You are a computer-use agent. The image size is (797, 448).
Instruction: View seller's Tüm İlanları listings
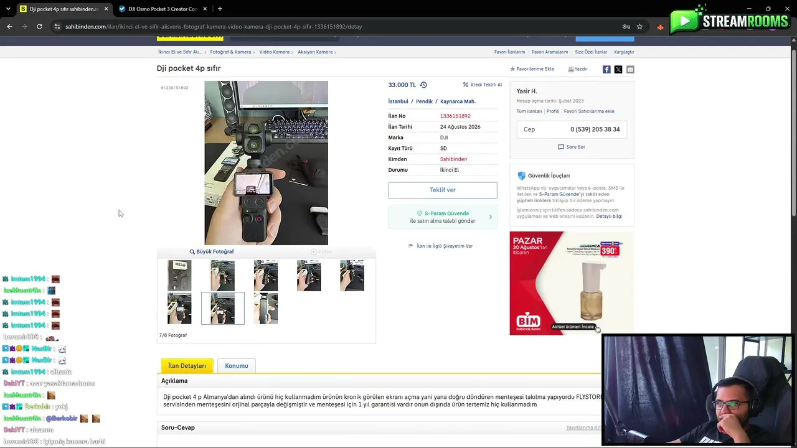(529, 111)
